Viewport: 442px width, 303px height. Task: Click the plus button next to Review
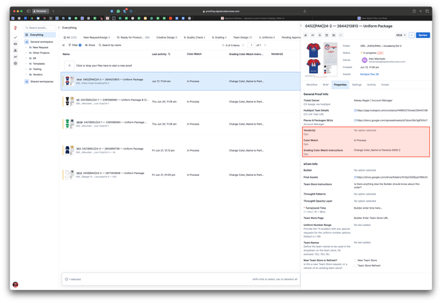pos(412,35)
